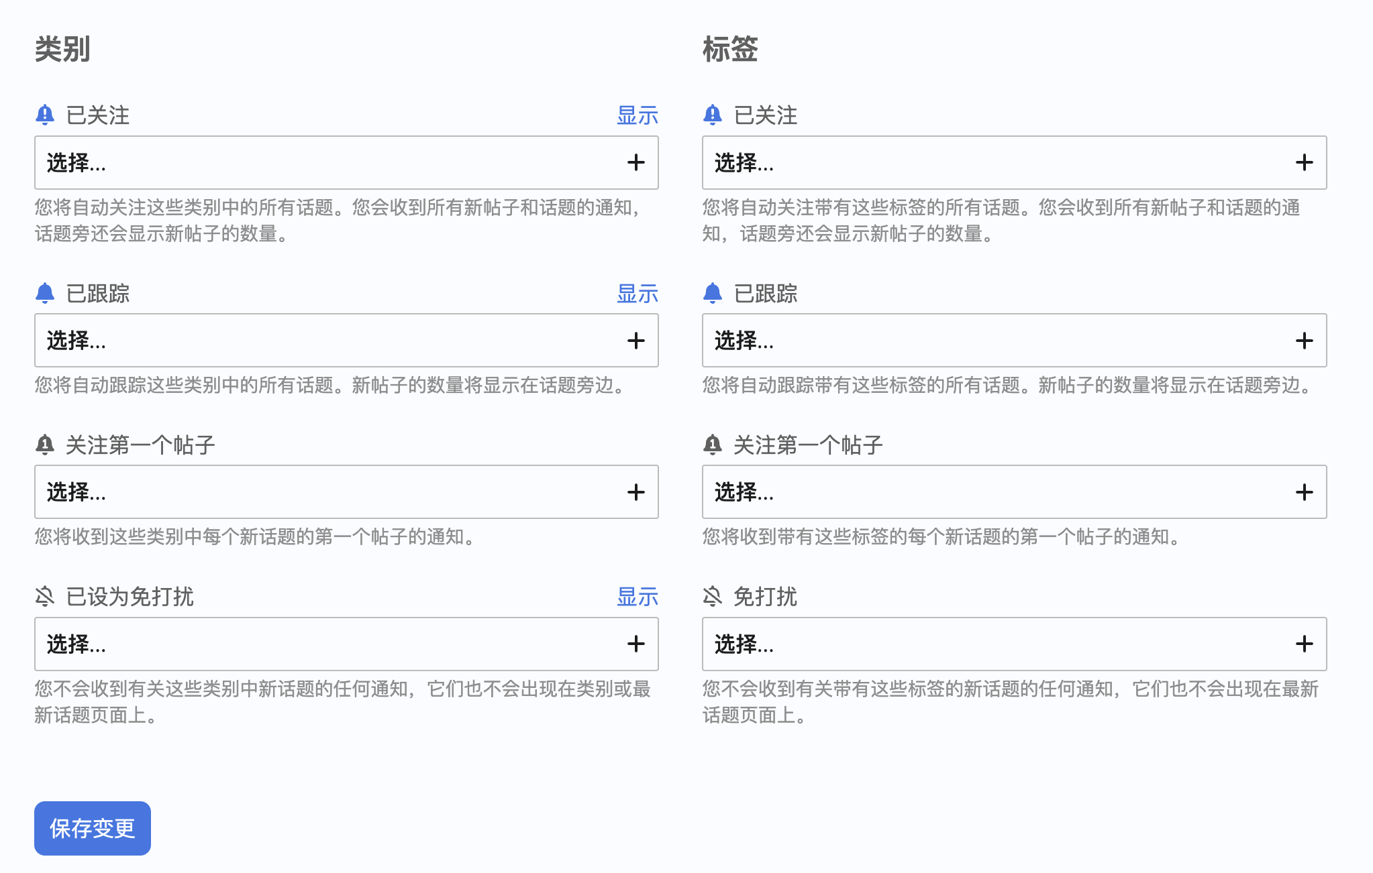Screen dimensions: 1373x873
Task: Open the tags 免打扰 select box
Action: [1014, 644]
